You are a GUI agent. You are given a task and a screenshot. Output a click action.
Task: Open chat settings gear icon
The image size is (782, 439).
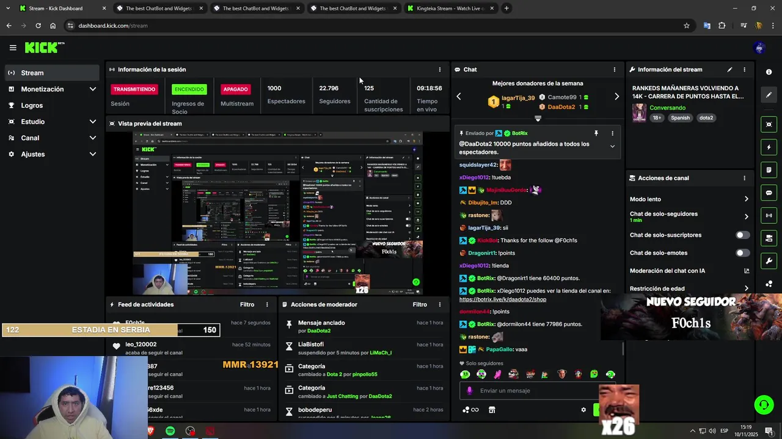(583, 410)
